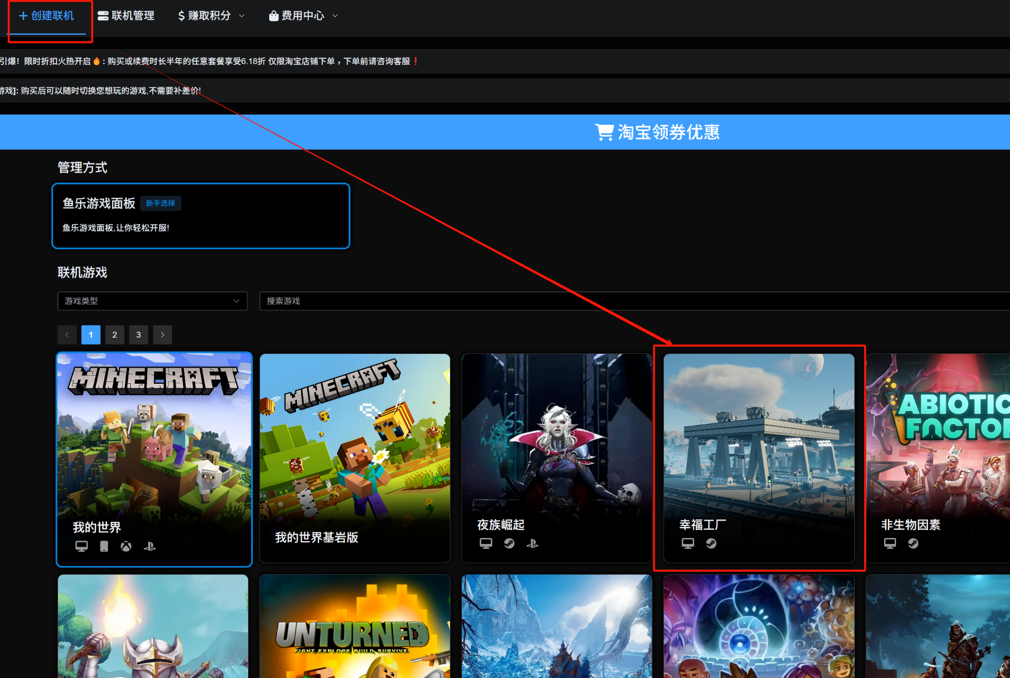This screenshot has width=1010, height=678.
Task: Select page 1 of games
Action: point(91,335)
